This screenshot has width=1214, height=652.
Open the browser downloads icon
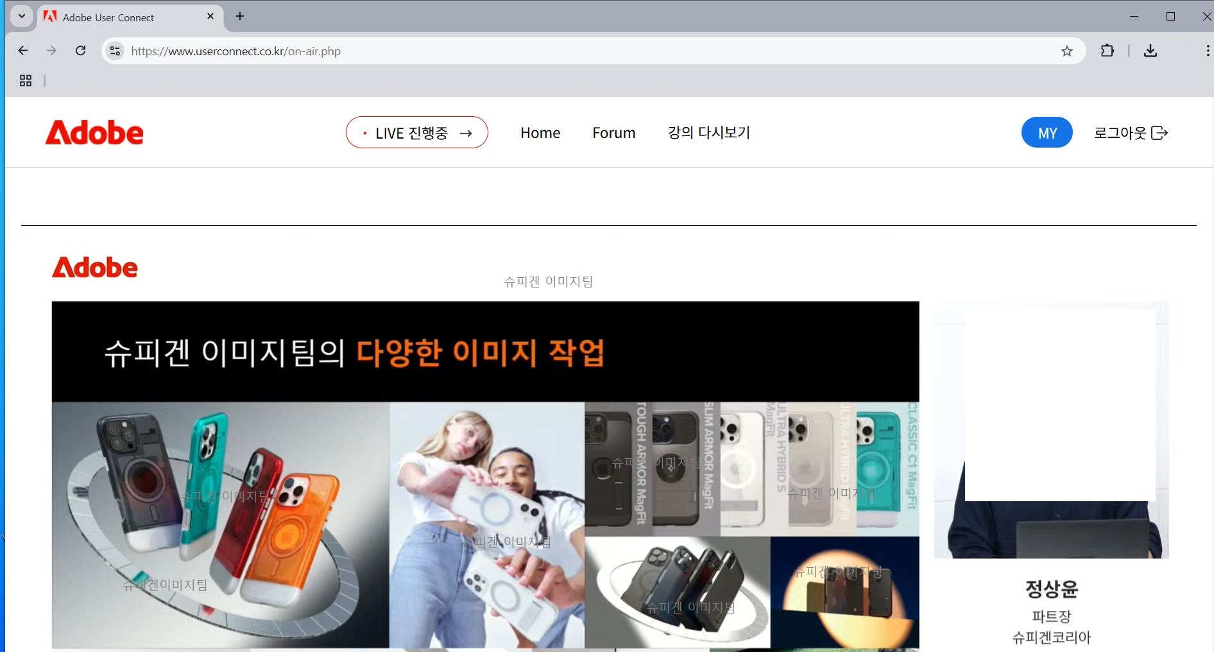[x=1150, y=51]
